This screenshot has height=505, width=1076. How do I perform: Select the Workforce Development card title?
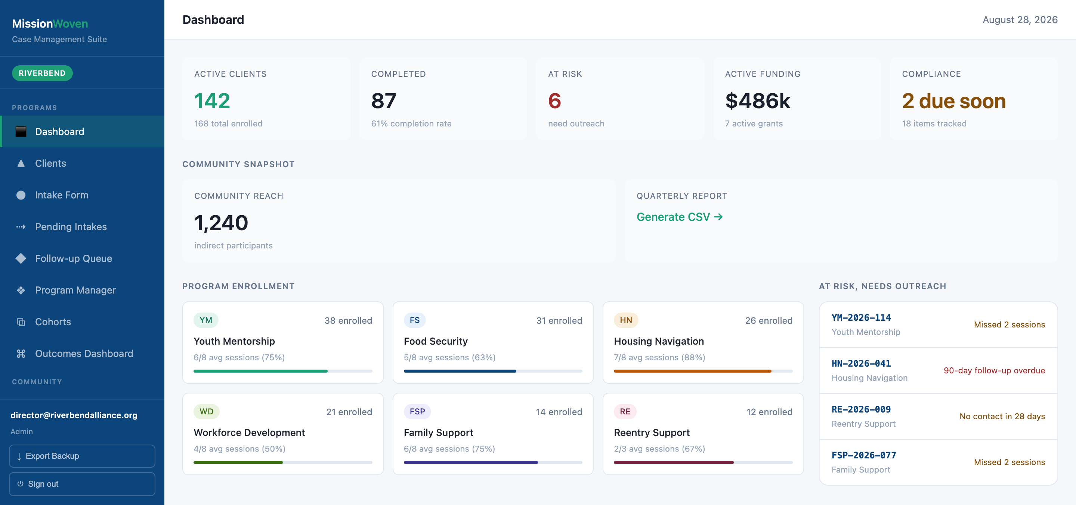(x=249, y=432)
